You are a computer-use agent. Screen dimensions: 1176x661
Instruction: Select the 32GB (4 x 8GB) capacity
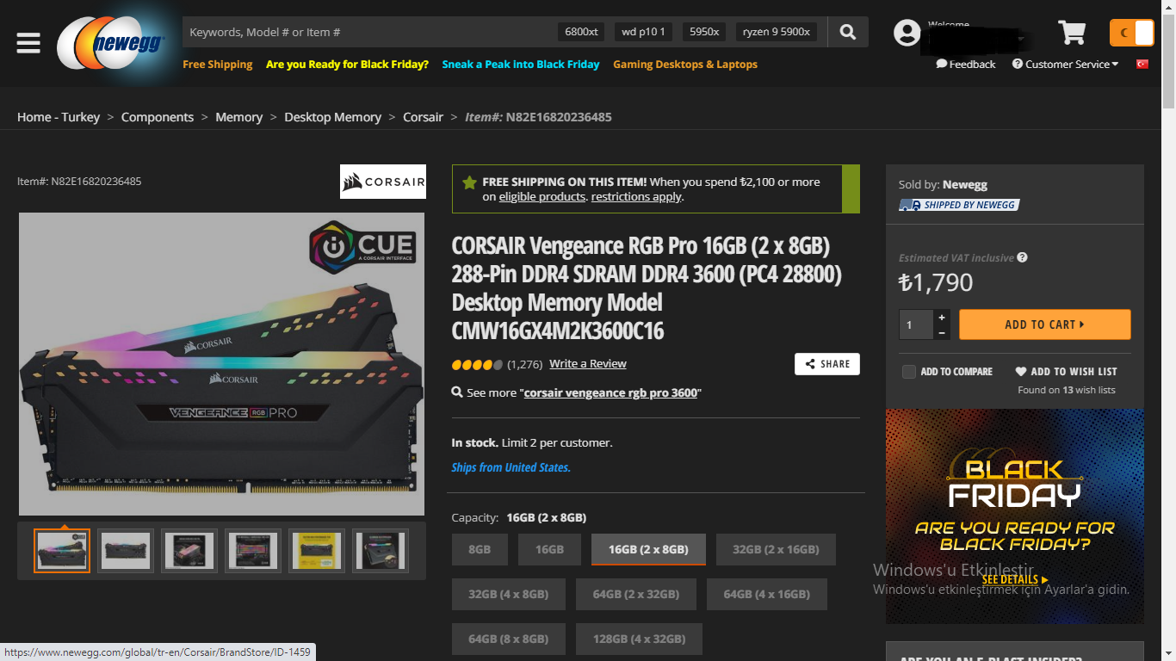click(509, 594)
